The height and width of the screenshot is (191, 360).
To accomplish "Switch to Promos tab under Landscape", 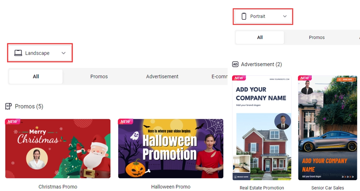I will (x=99, y=77).
